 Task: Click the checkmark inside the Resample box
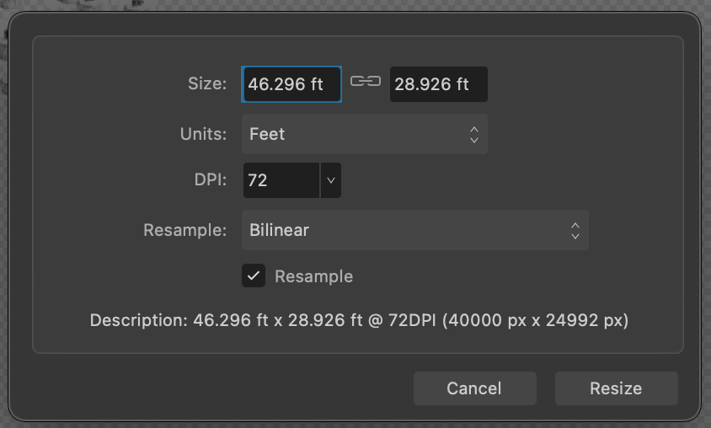pyautogui.click(x=254, y=276)
